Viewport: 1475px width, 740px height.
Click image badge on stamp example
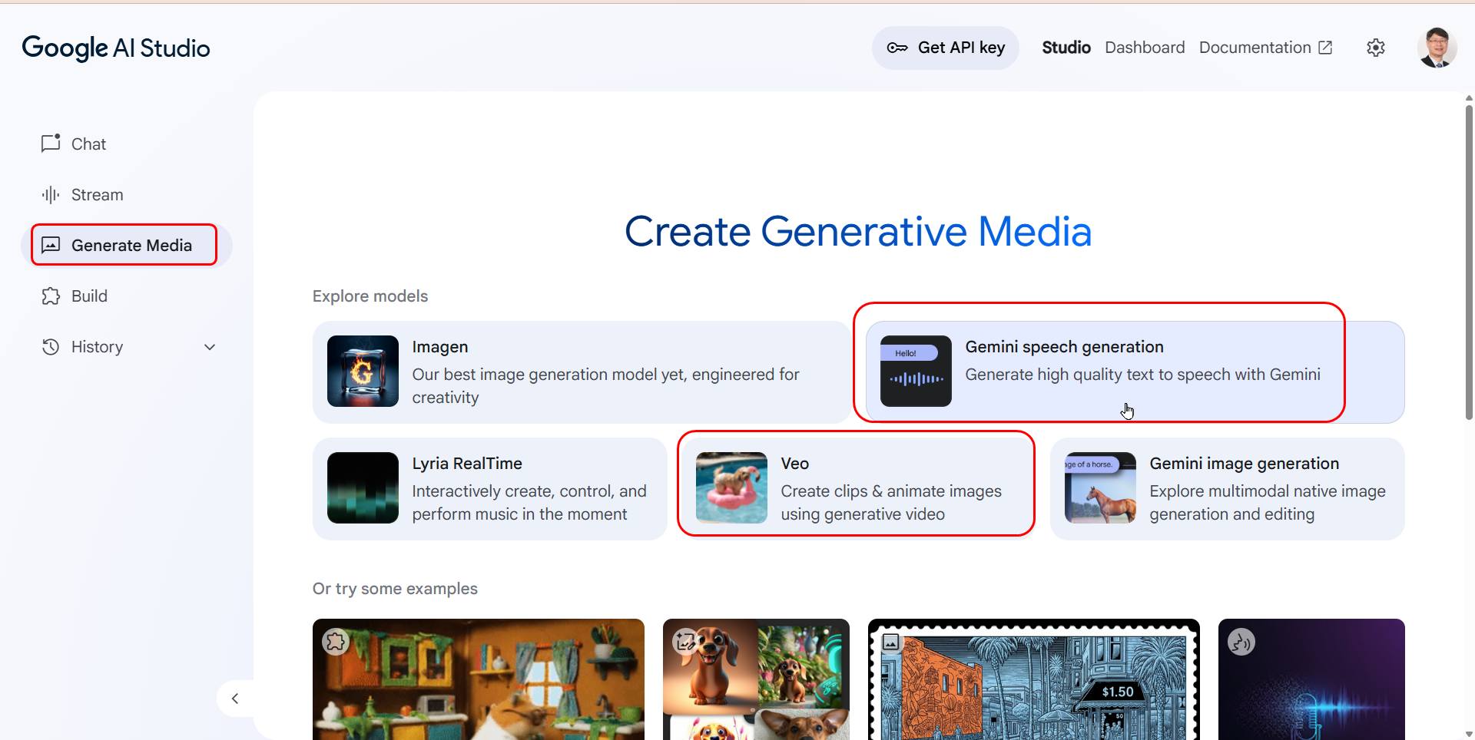[x=890, y=642]
